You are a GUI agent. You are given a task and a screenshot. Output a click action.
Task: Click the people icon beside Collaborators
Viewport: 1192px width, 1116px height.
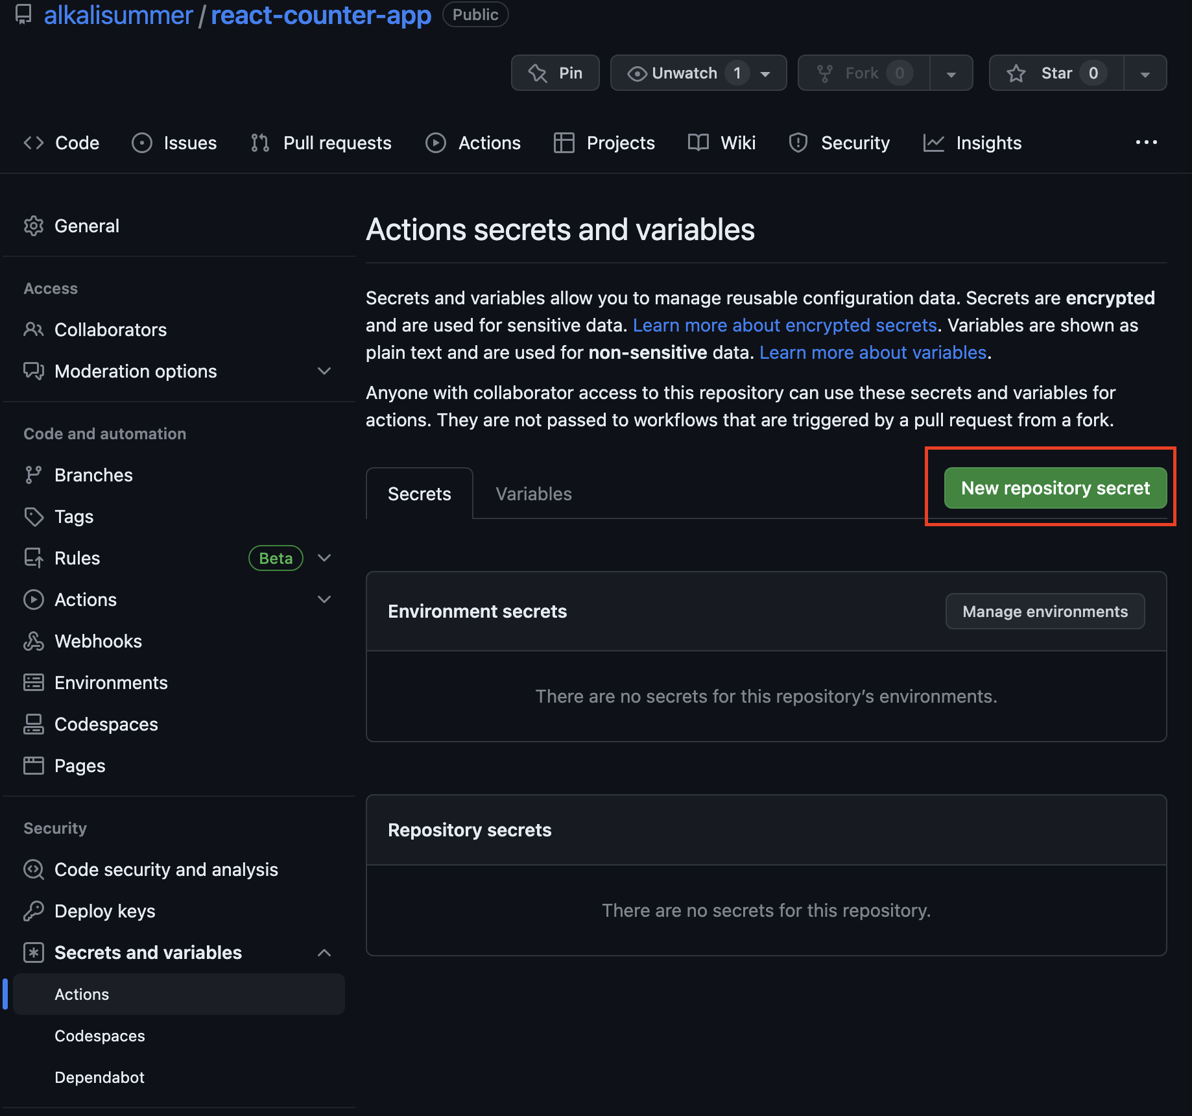[33, 330]
